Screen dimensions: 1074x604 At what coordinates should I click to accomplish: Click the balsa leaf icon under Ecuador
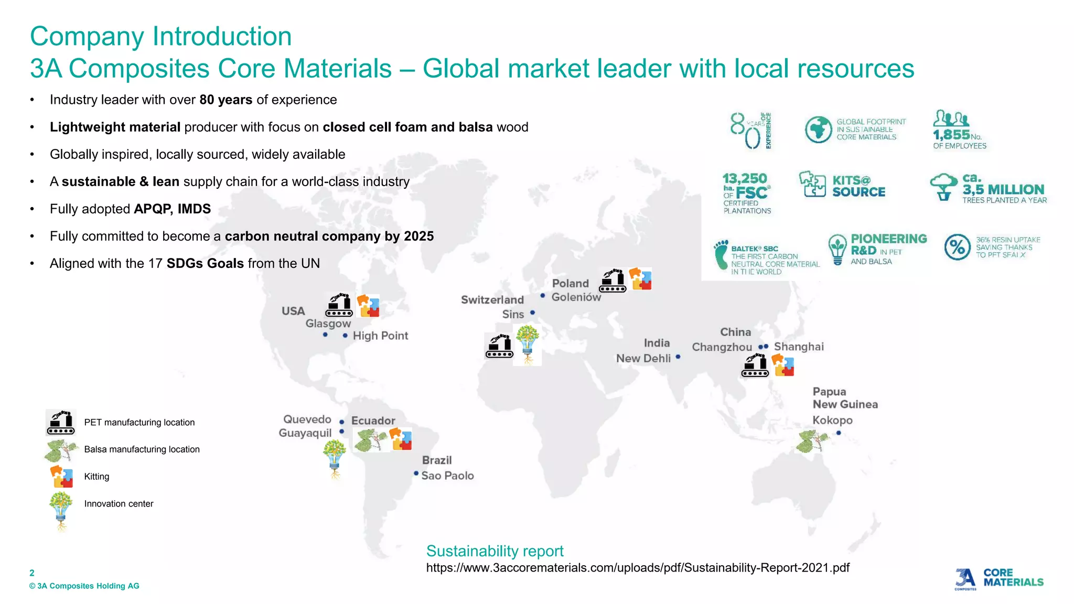coord(371,440)
